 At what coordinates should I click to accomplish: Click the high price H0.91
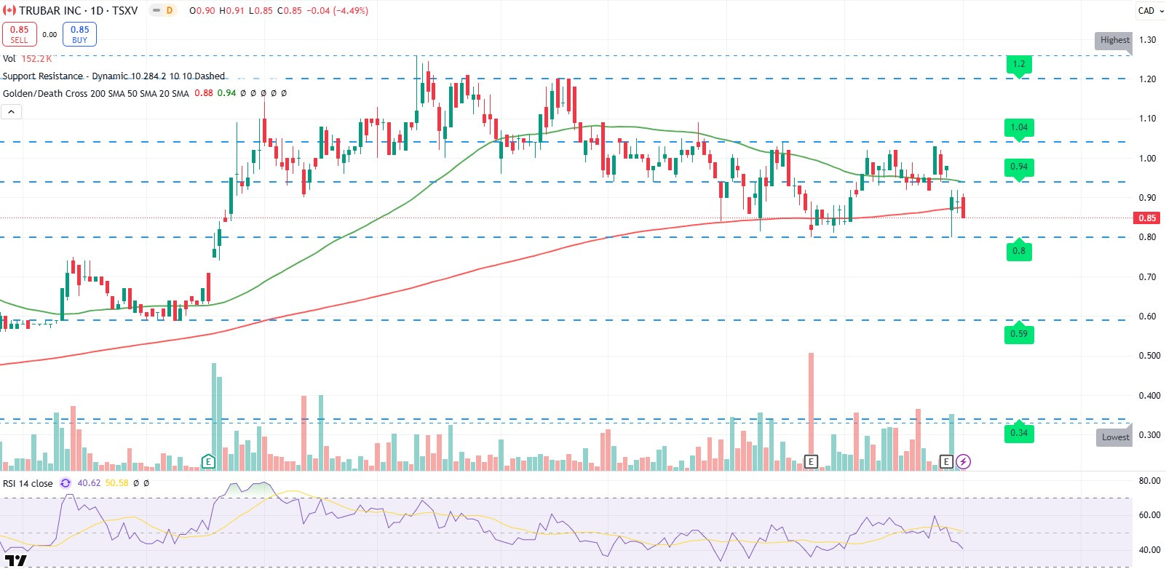tap(231, 11)
